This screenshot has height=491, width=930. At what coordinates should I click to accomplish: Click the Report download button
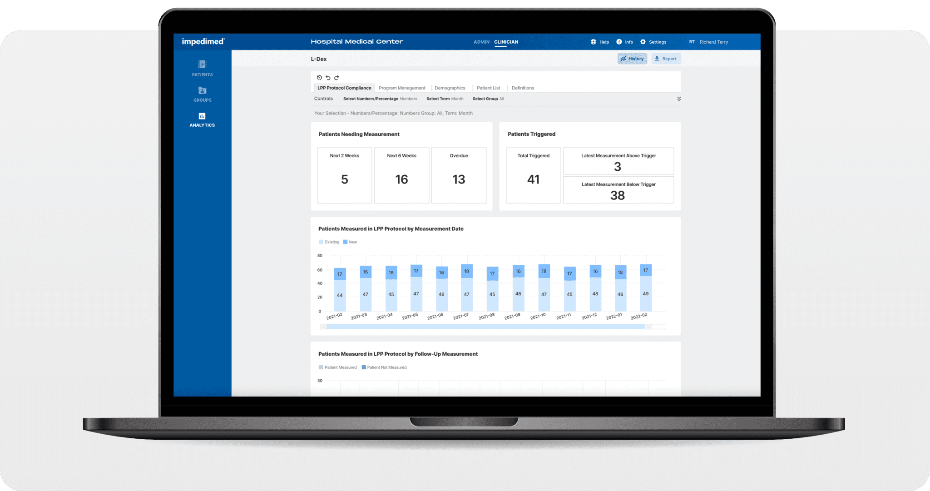click(x=666, y=59)
